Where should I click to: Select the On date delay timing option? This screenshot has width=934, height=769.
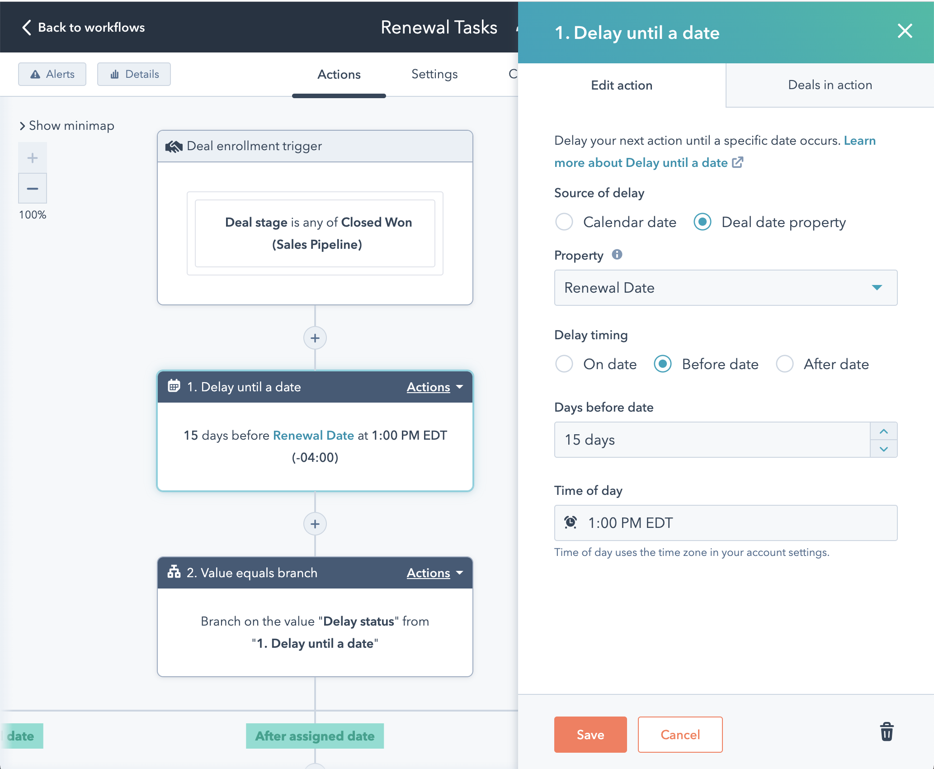point(564,364)
